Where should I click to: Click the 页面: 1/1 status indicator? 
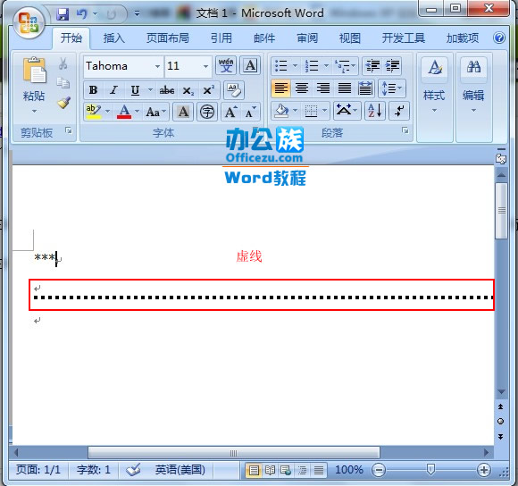pyautogui.click(x=38, y=470)
